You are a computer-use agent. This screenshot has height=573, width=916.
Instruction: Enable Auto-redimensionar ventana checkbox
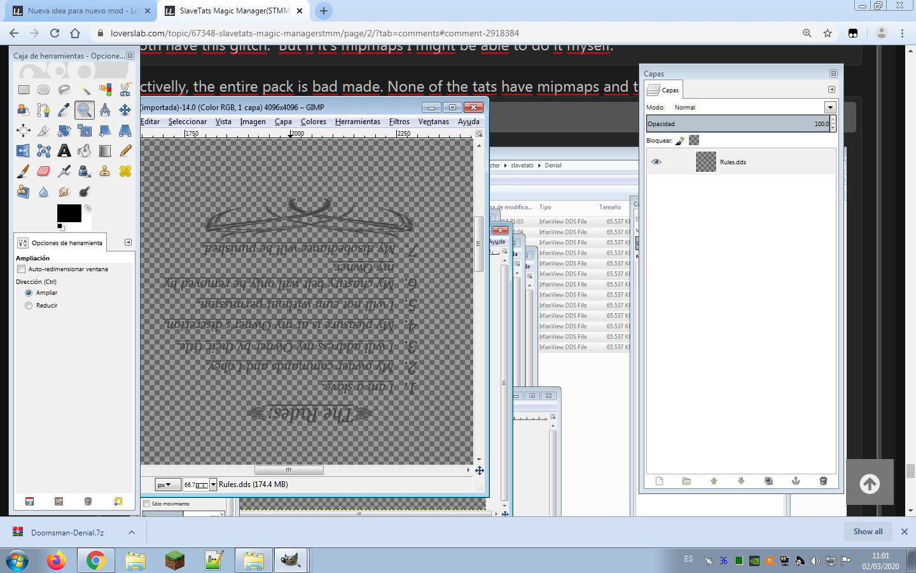(x=22, y=269)
